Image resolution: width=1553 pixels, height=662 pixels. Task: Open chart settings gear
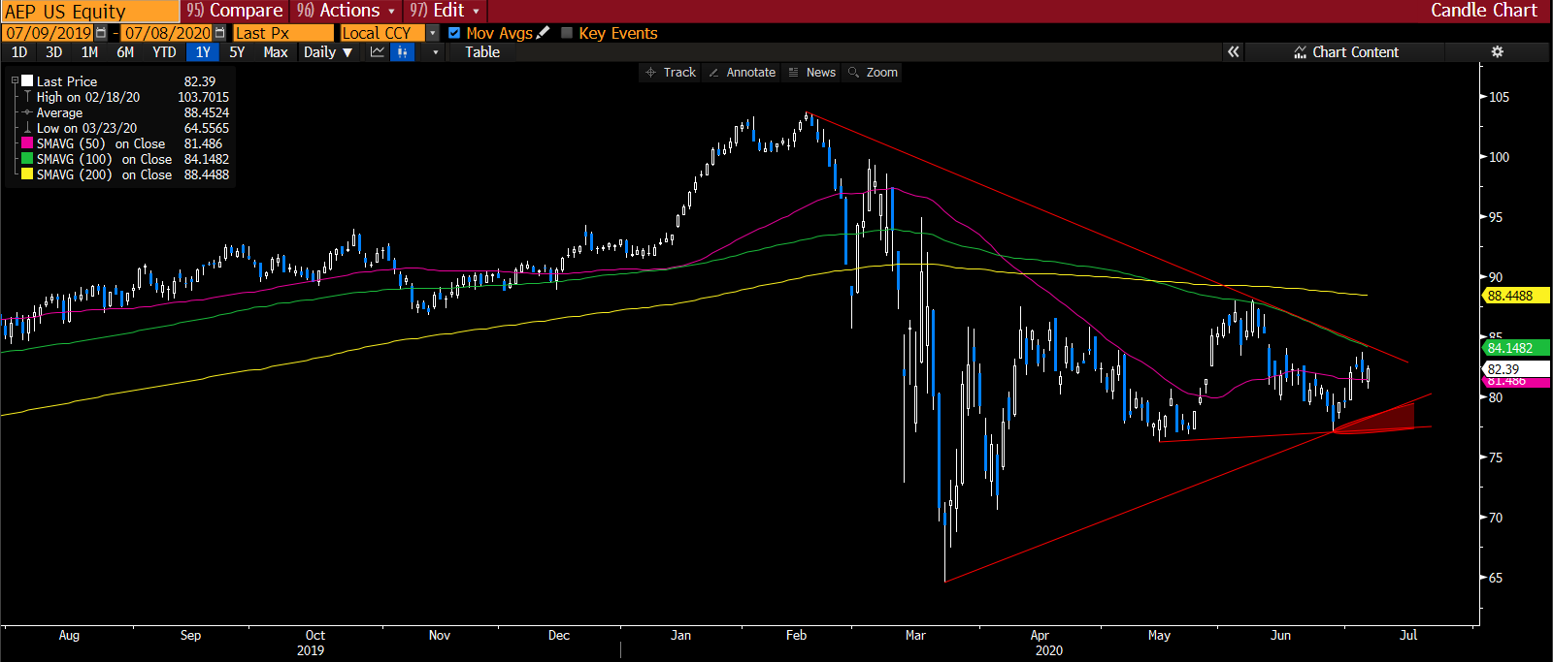pyautogui.click(x=1497, y=52)
